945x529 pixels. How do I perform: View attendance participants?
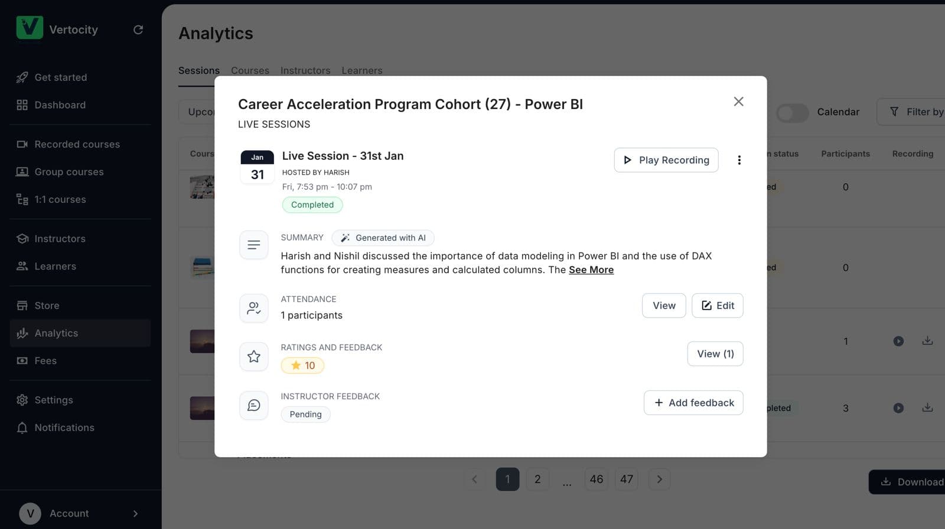(x=664, y=305)
